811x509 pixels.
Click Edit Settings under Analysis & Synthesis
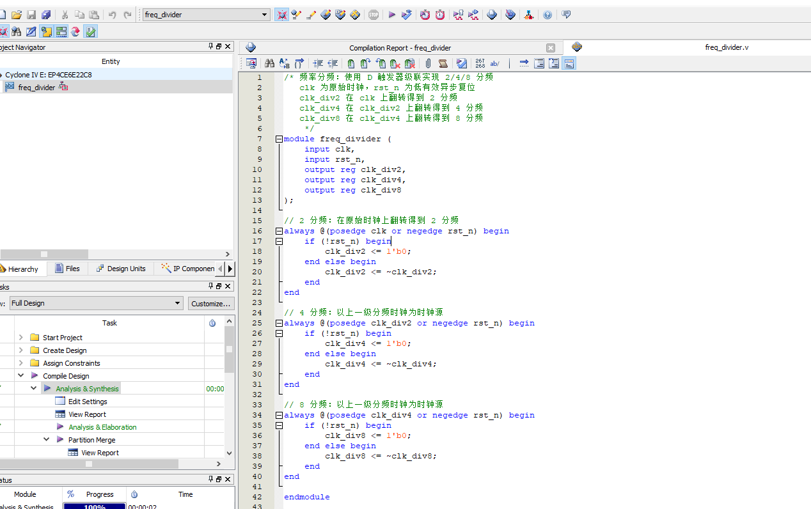(x=88, y=402)
